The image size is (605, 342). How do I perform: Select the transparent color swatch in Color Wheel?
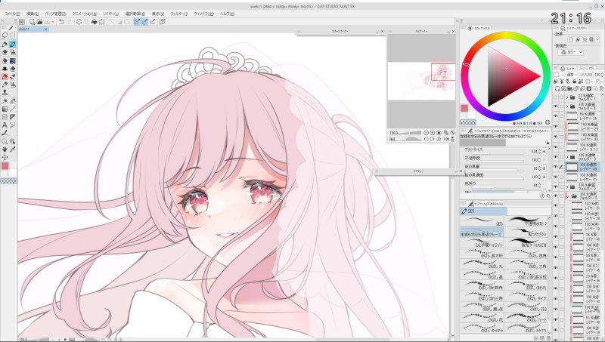[467, 122]
